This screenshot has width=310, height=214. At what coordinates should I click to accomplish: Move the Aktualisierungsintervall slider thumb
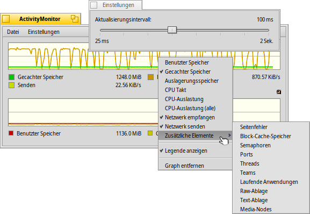click(172, 30)
